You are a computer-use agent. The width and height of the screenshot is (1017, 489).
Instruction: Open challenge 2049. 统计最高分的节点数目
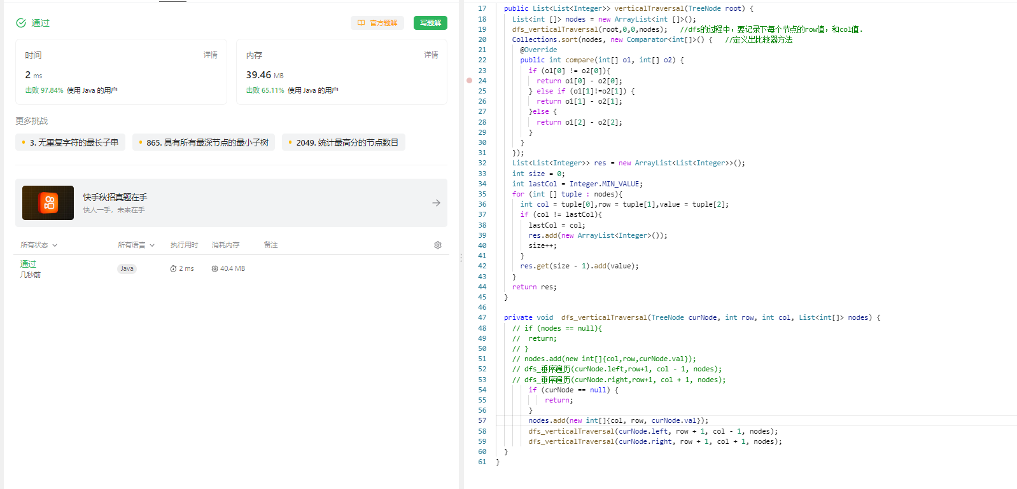click(344, 142)
